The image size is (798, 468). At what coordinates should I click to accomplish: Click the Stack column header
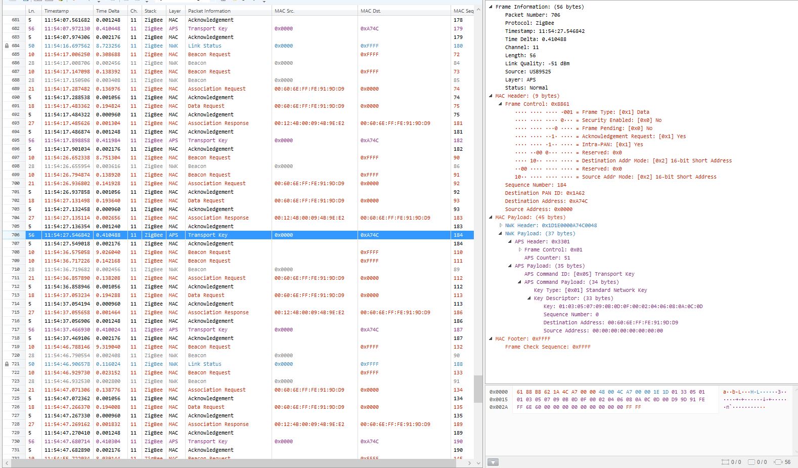154,11
